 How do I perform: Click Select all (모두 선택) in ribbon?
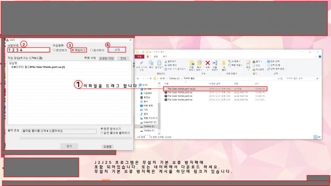point(274,61)
